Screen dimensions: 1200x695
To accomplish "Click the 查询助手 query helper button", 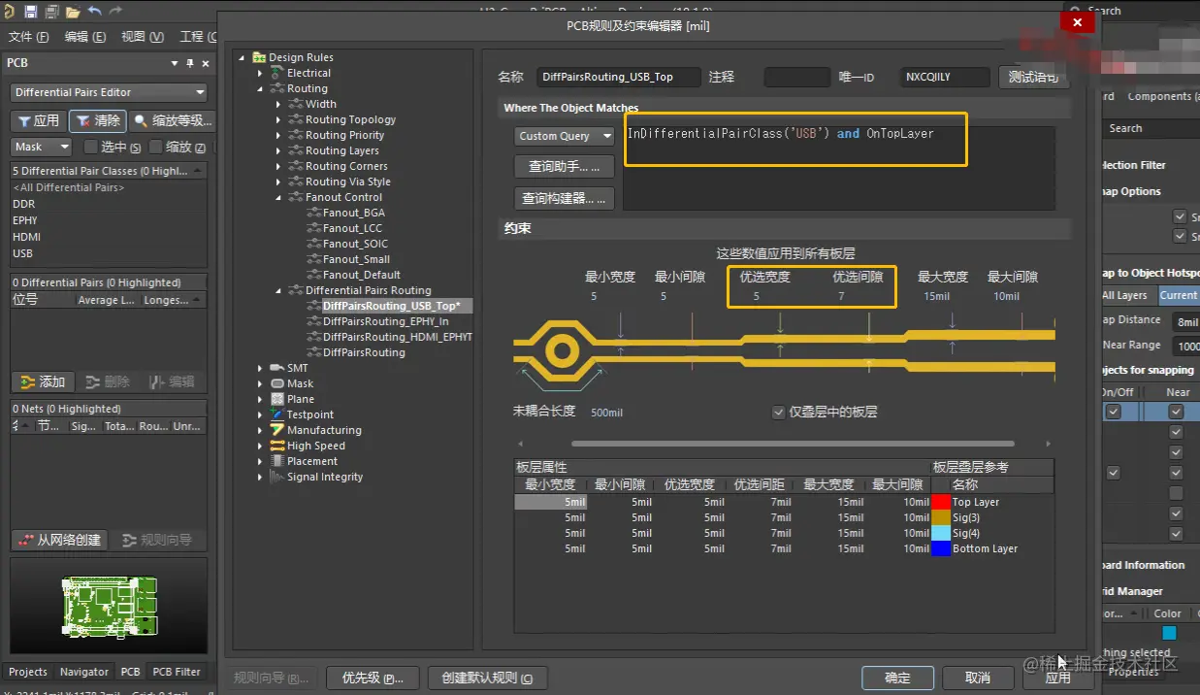I will pyautogui.click(x=565, y=167).
